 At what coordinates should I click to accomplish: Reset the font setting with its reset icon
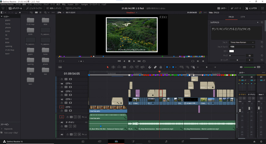[x=262, y=42]
